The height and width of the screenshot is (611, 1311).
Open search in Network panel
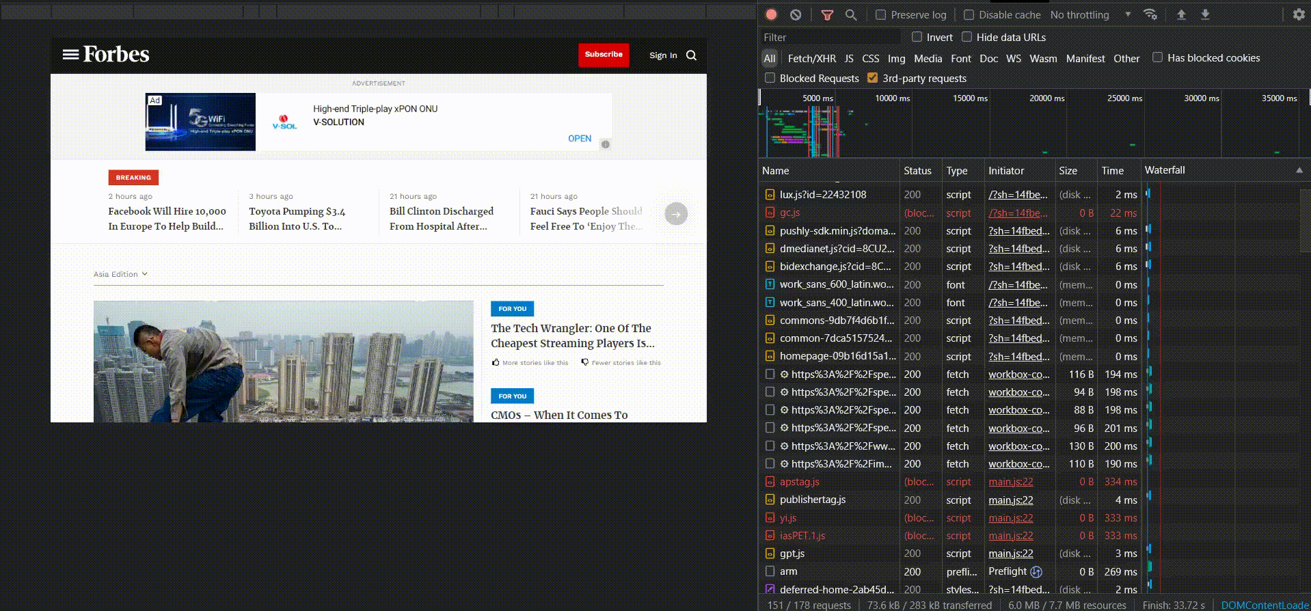point(851,14)
